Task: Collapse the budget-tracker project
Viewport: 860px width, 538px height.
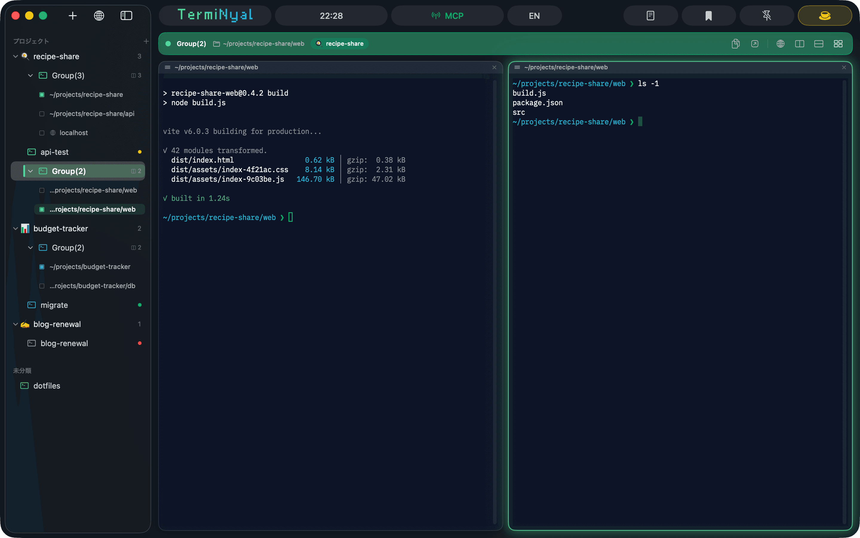Action: [16, 228]
